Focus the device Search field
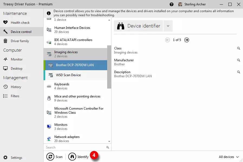Image resolution: width=243 pixels, height=162 pixels. point(75,147)
